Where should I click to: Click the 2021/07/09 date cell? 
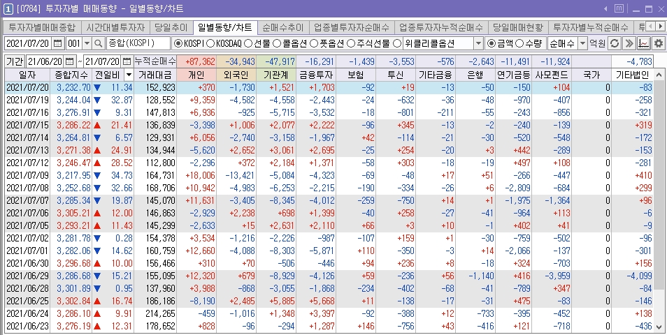tap(28, 175)
